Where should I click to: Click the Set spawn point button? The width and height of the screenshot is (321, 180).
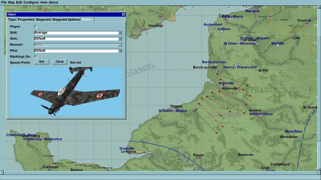click(42, 62)
